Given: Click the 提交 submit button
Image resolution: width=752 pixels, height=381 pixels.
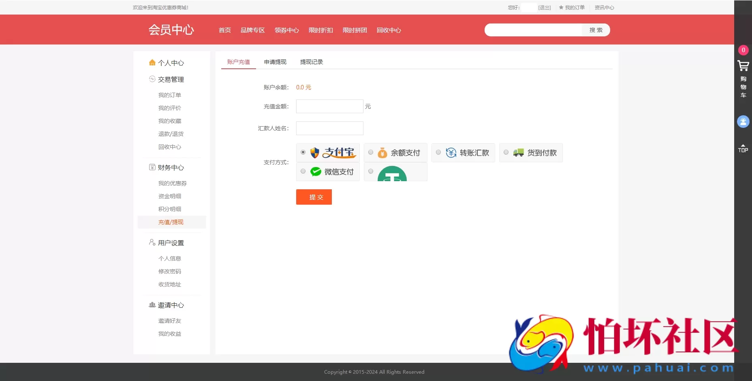Looking at the screenshot, I should point(314,197).
